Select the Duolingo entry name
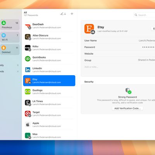The width and height of the screenshot is (155, 155). (x=38, y=90)
